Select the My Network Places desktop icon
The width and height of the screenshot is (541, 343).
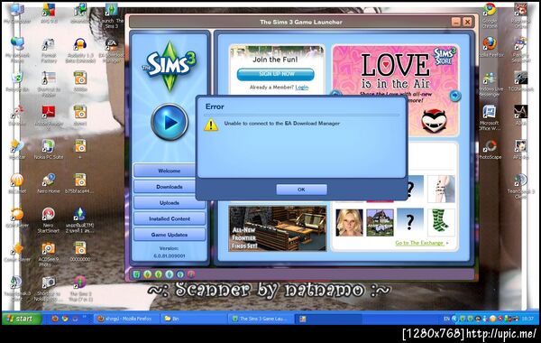pyautogui.click(x=16, y=50)
